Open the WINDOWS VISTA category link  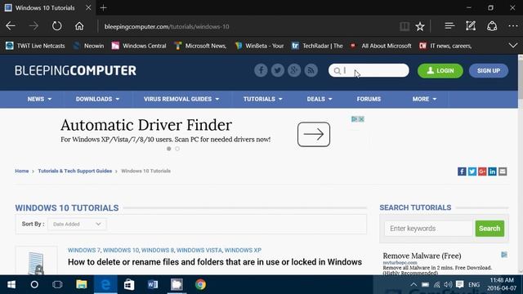pos(199,250)
